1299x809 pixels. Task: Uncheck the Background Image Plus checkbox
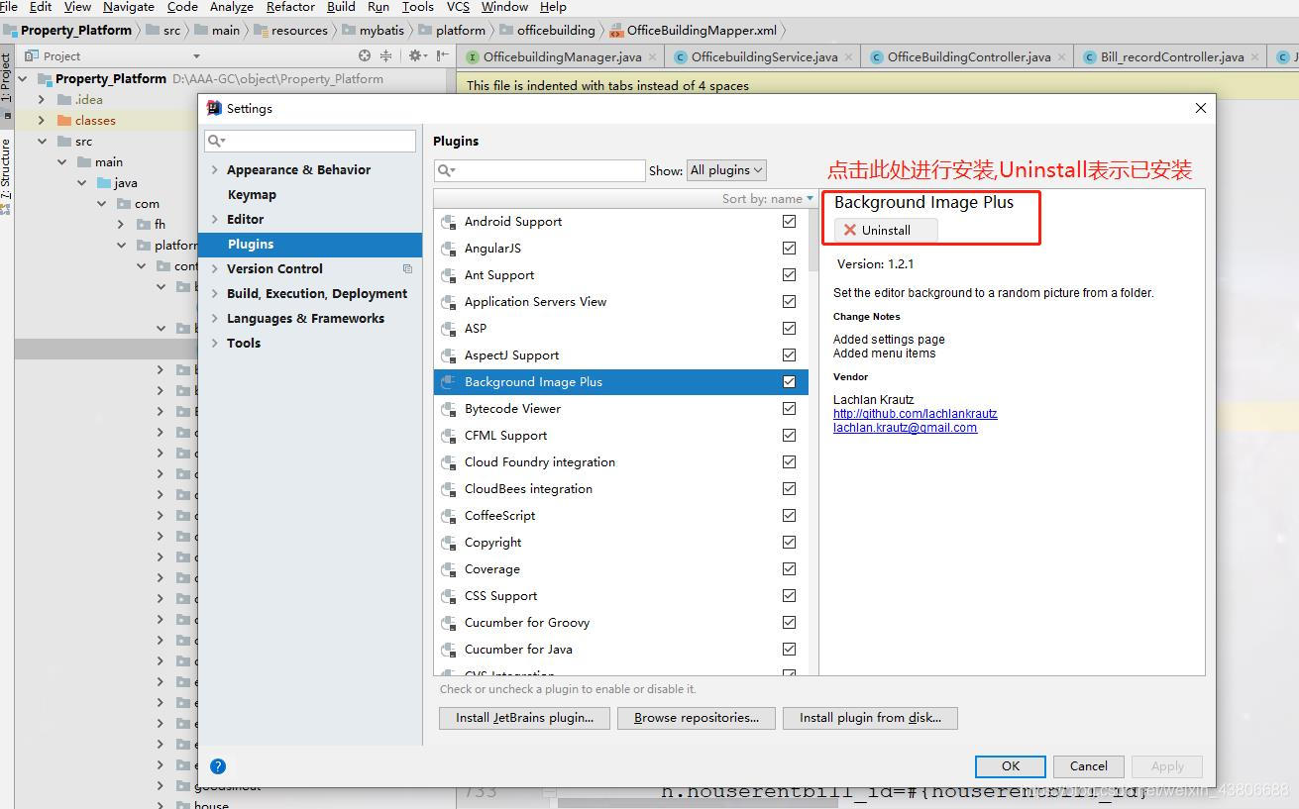(x=789, y=382)
